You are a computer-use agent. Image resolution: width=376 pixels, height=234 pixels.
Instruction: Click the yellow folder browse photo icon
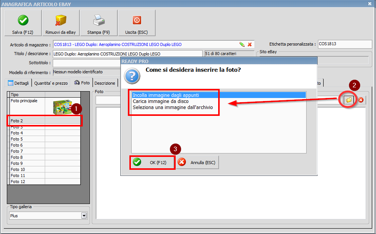click(x=348, y=100)
